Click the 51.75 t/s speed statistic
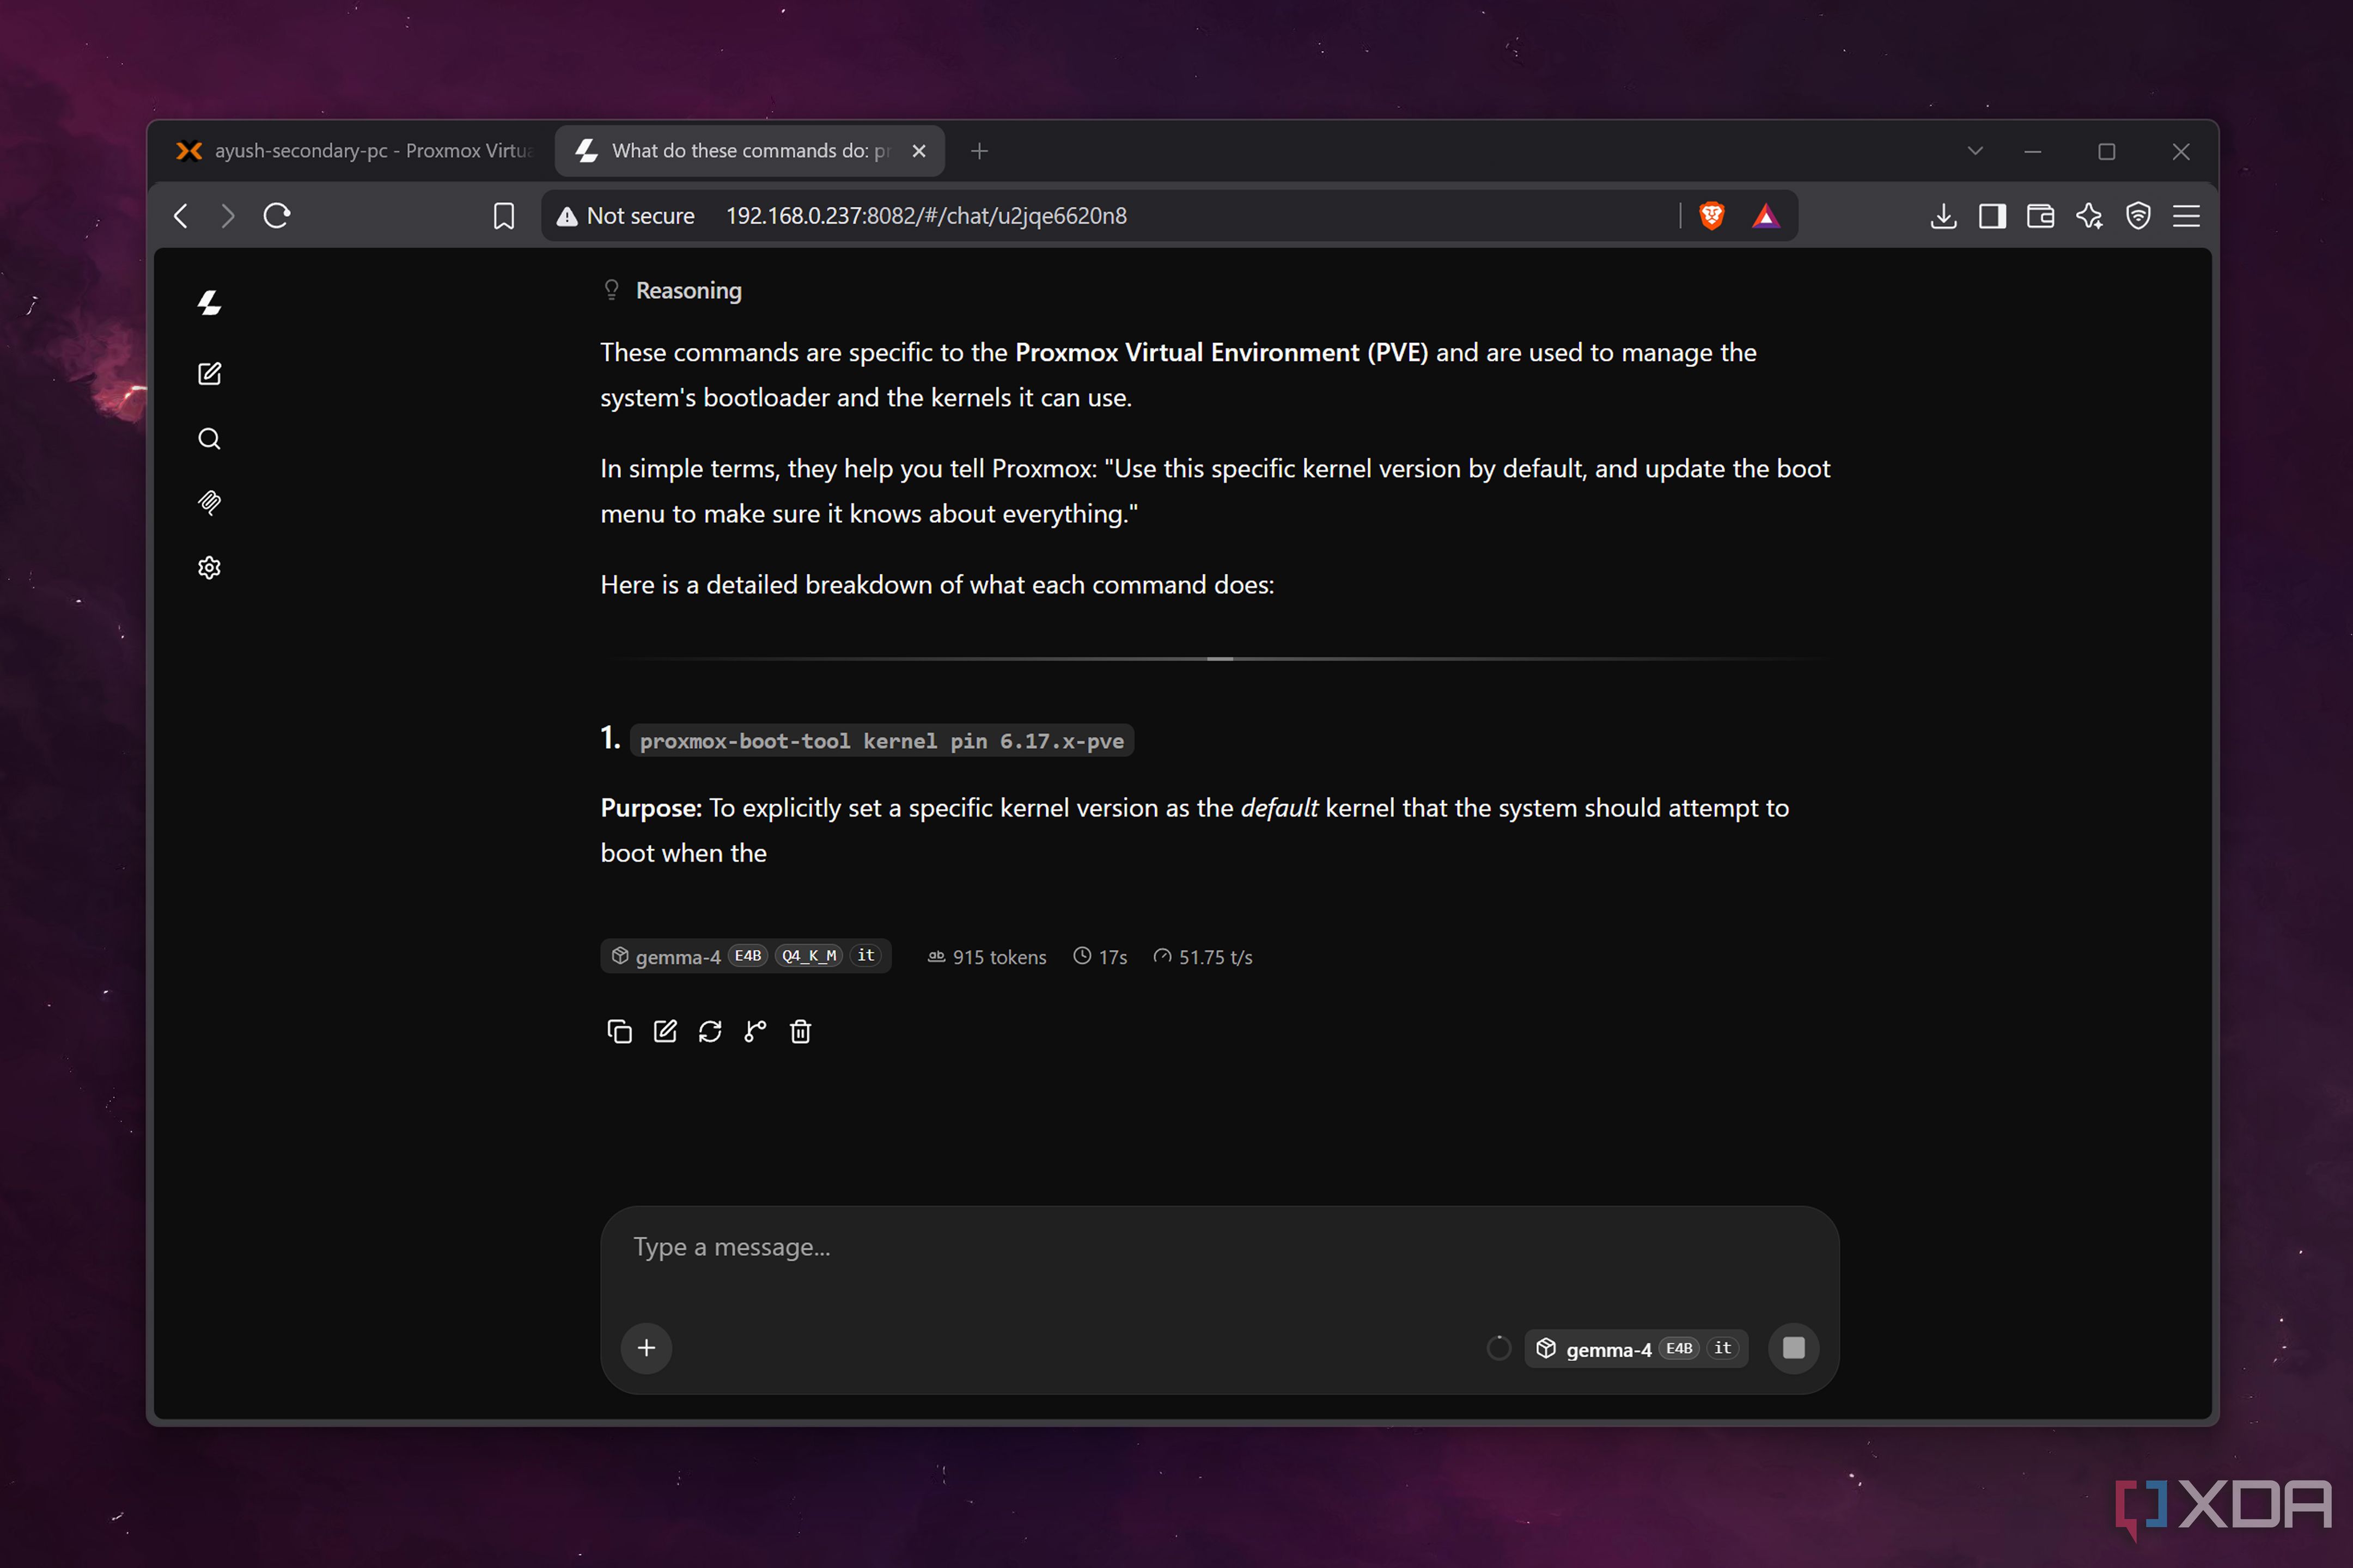The width and height of the screenshot is (2353, 1568). point(1203,957)
